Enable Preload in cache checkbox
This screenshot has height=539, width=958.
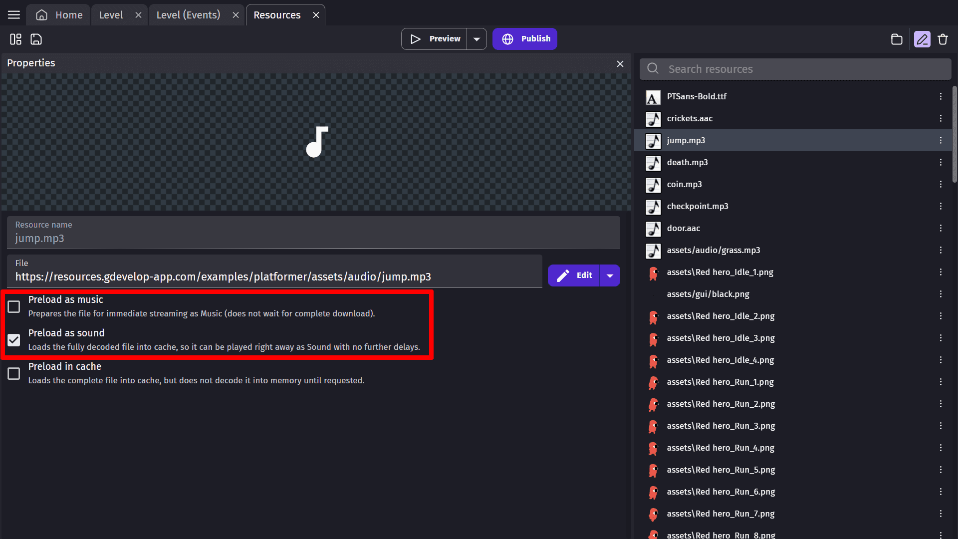[14, 373]
